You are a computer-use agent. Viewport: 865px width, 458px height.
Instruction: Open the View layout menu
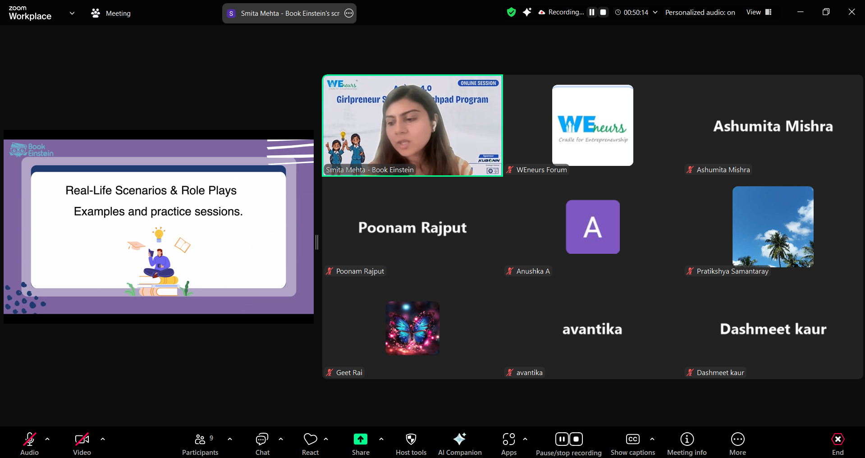(x=759, y=12)
